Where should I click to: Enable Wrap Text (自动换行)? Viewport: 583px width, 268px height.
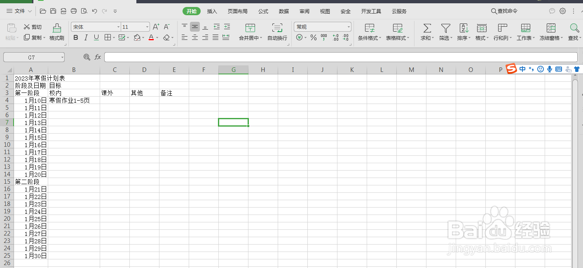[276, 28]
